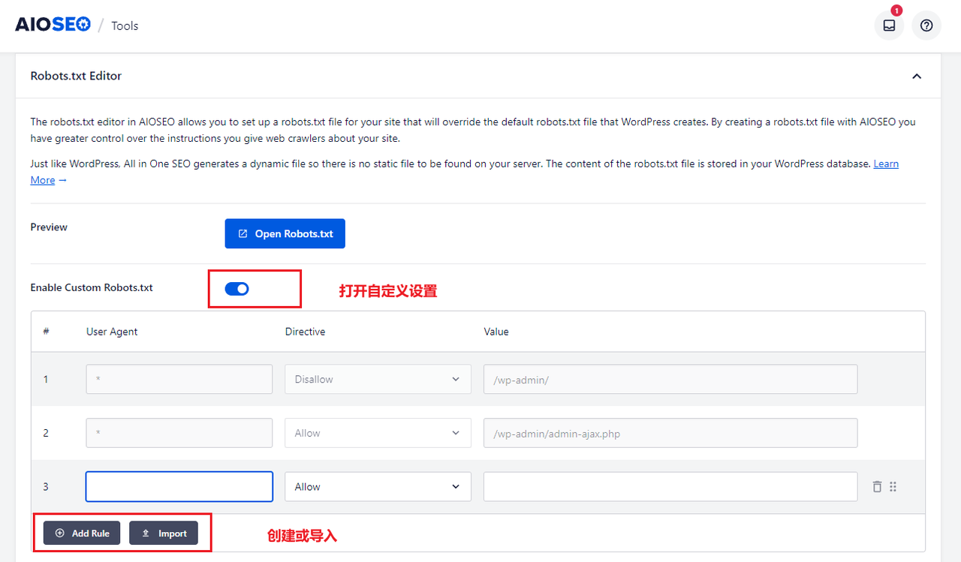Screen dimensions: 961x562
Task: Grab the drag handle on rule 3
Action: click(893, 487)
